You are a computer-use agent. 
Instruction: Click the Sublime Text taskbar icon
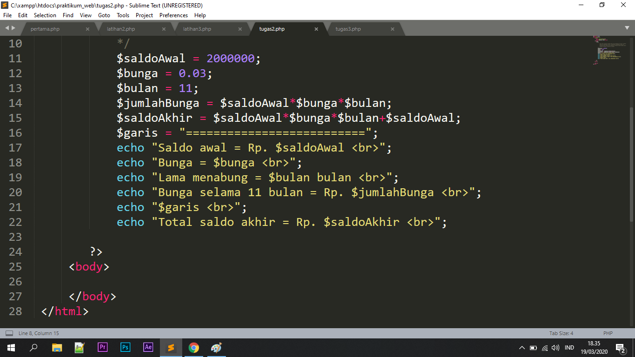[x=171, y=347]
